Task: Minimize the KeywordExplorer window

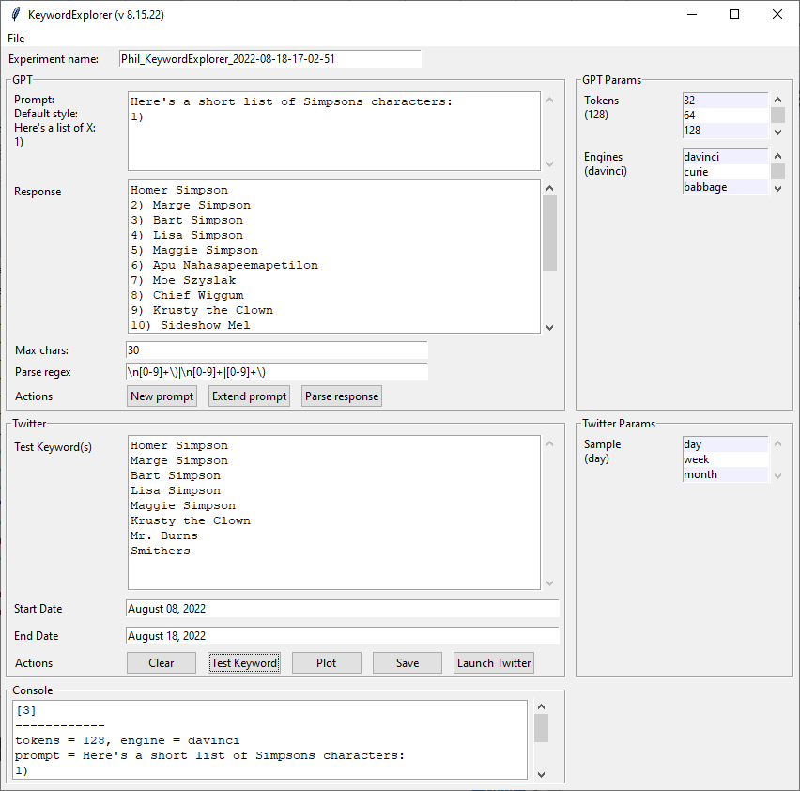Action: (x=692, y=14)
